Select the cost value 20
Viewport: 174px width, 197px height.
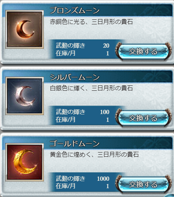tap(106, 46)
